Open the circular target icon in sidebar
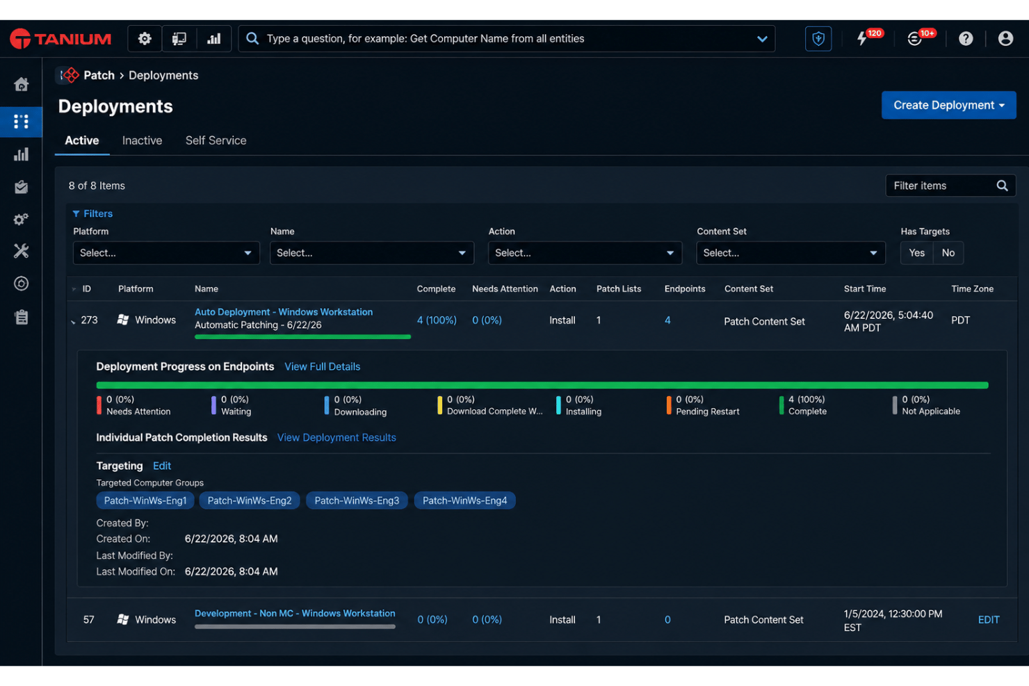 [22, 284]
